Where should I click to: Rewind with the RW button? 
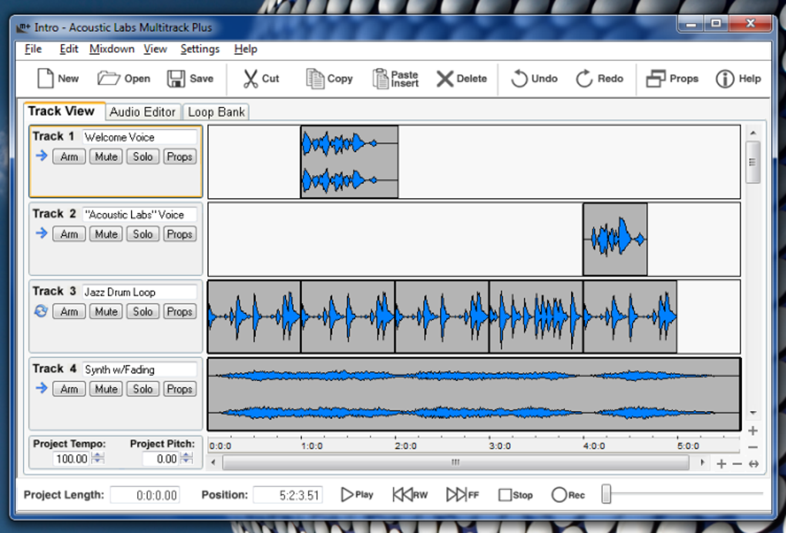pyautogui.click(x=410, y=494)
